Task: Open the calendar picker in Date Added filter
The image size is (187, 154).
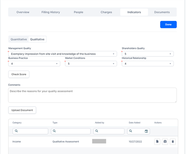Action: coord(146,131)
